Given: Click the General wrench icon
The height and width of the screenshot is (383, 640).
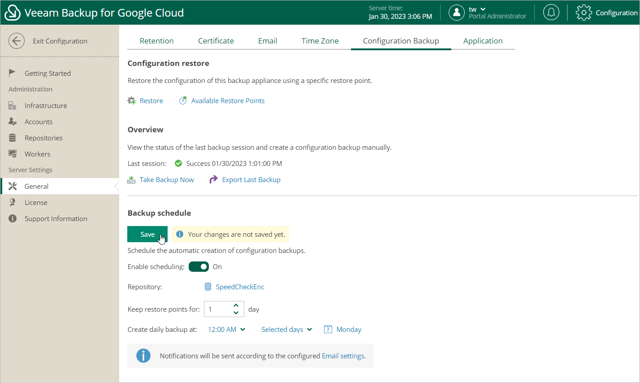Looking at the screenshot, I should pos(13,186).
